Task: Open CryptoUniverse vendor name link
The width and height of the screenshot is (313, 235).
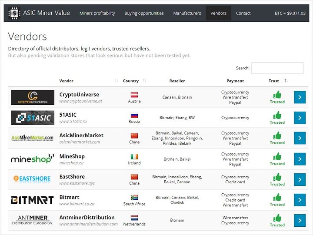Action: pos(79,95)
